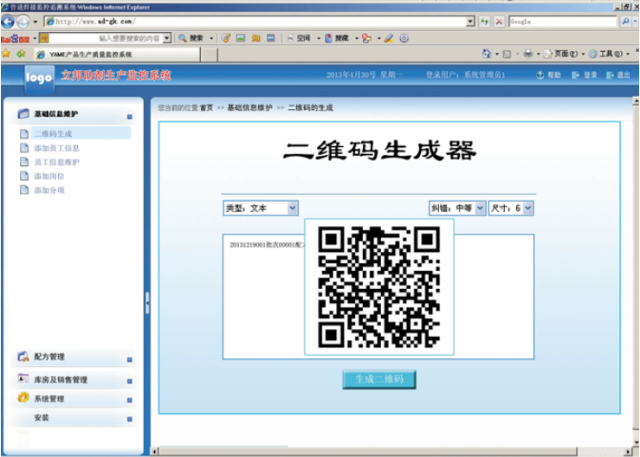Click the horizontal scrollbar at bottom
This screenshot has width=640, height=457.
click(x=367, y=452)
